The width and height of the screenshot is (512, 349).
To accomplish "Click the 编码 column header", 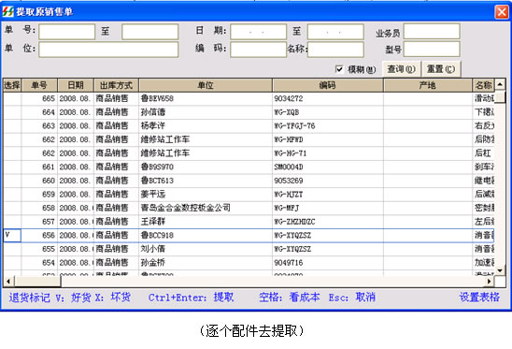I will tap(328, 85).
